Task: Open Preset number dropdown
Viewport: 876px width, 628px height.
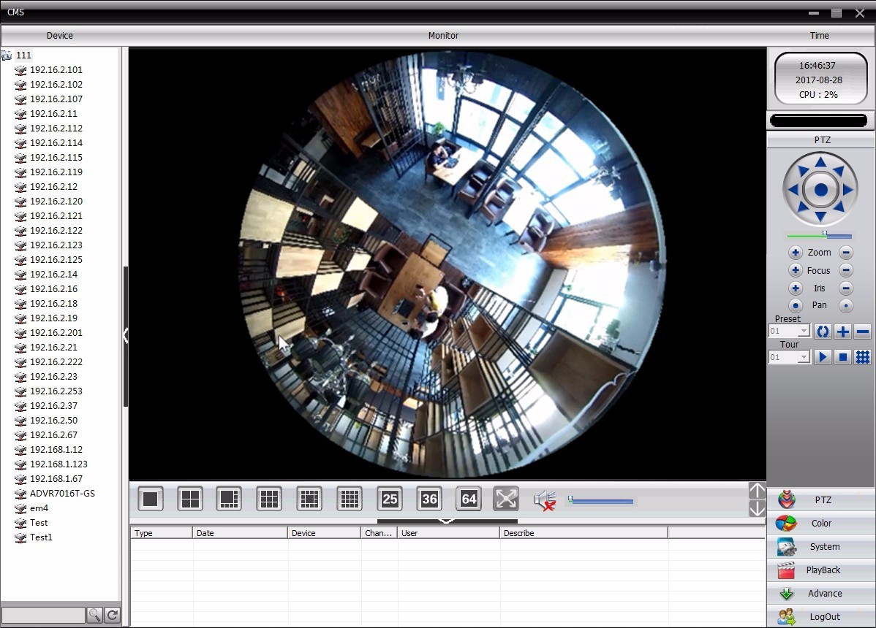Action: click(804, 332)
